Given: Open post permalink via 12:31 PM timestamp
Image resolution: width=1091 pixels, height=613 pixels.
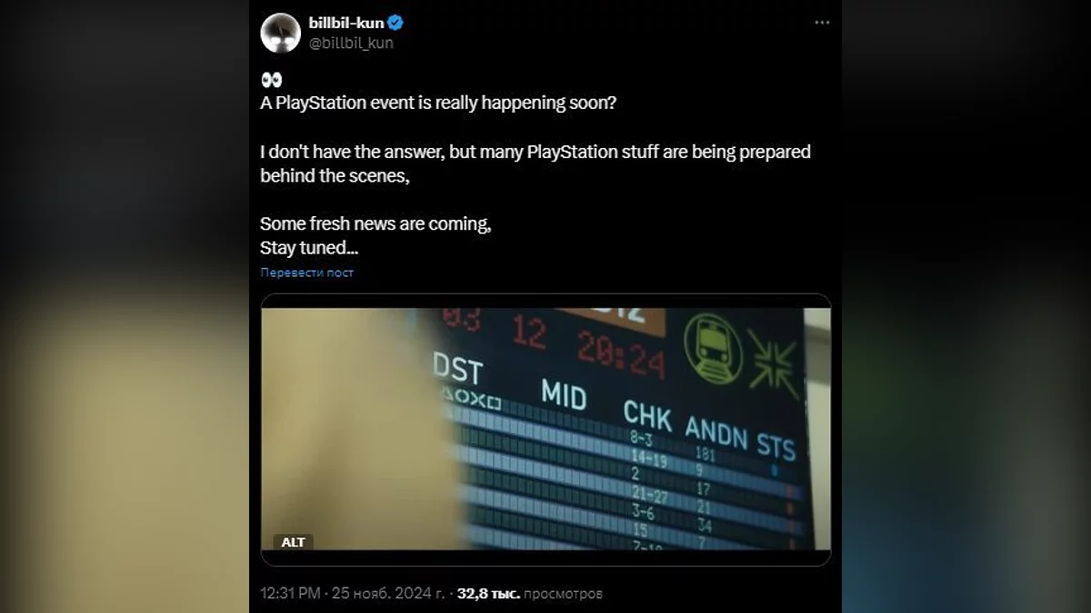Looking at the screenshot, I should [290, 594].
